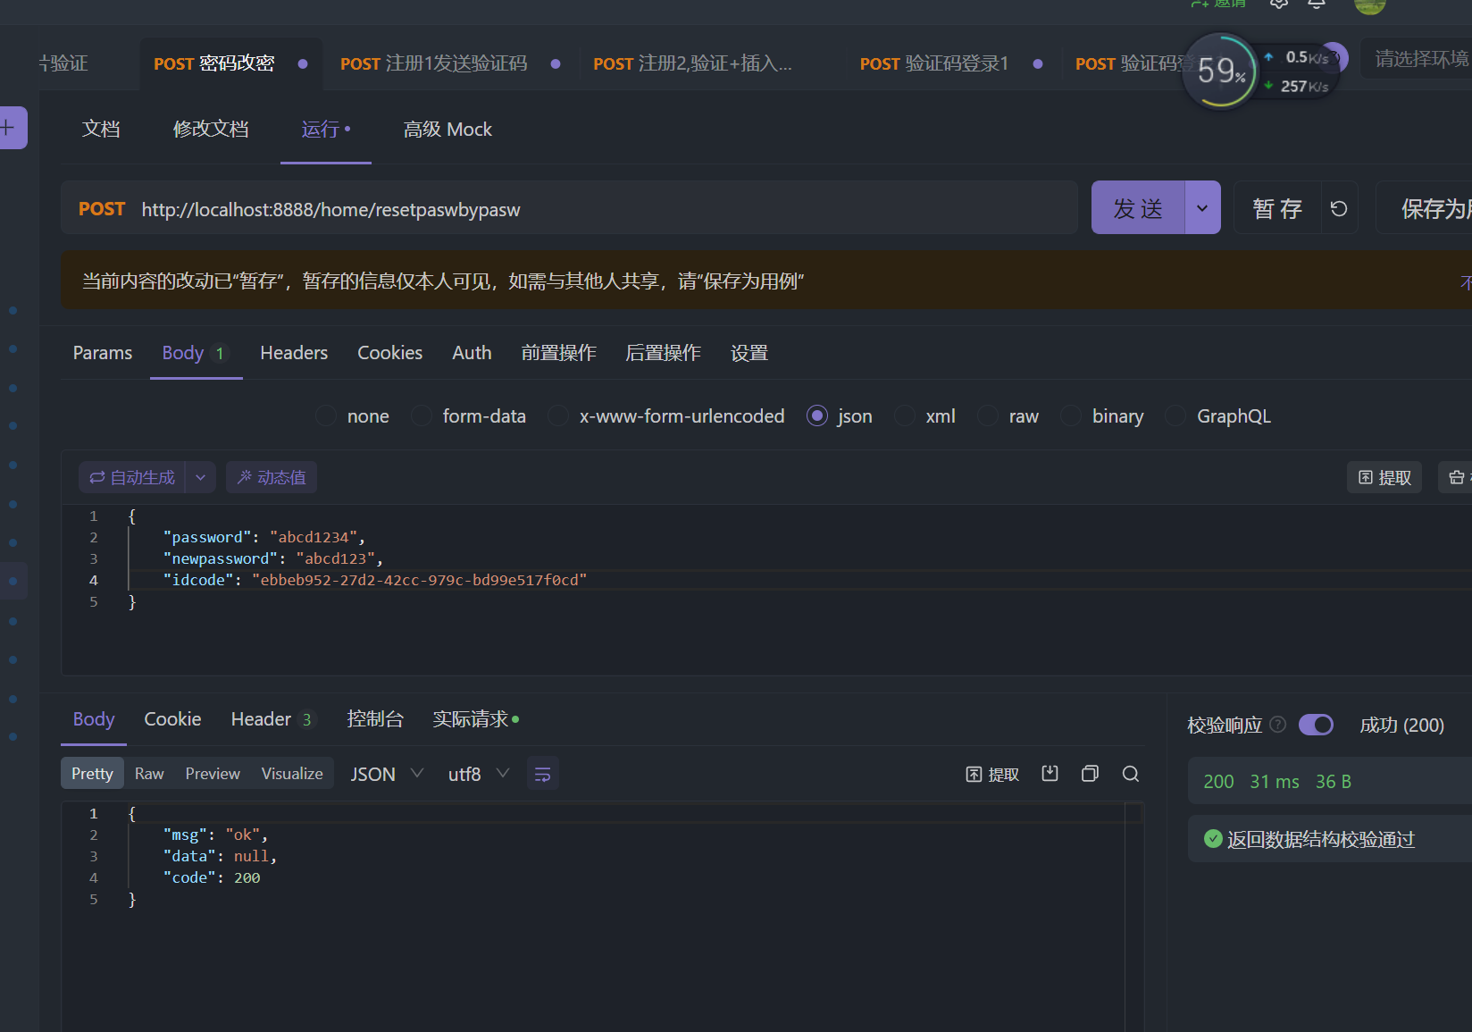Open the 成功 (200) response selector

[x=1401, y=725]
